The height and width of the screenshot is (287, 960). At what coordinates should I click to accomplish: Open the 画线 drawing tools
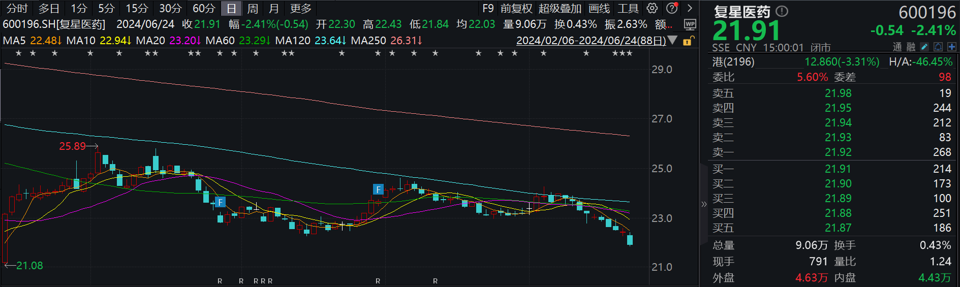point(599,8)
